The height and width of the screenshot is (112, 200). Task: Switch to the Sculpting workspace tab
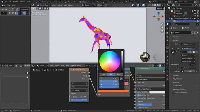click(53, 2)
